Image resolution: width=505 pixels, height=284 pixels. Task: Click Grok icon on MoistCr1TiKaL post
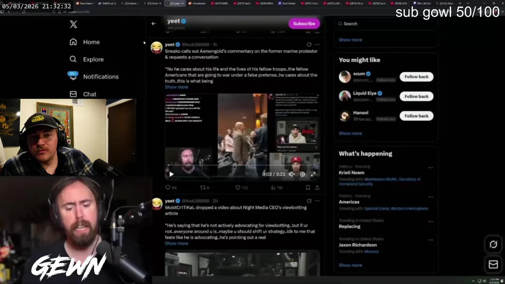(x=309, y=201)
